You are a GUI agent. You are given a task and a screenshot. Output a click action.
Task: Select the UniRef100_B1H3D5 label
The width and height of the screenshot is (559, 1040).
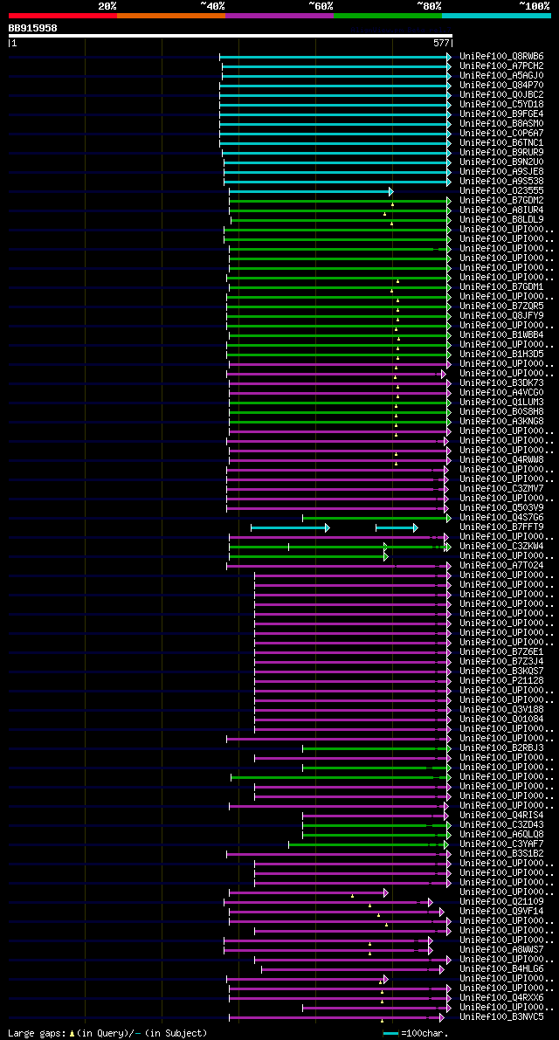click(x=501, y=355)
